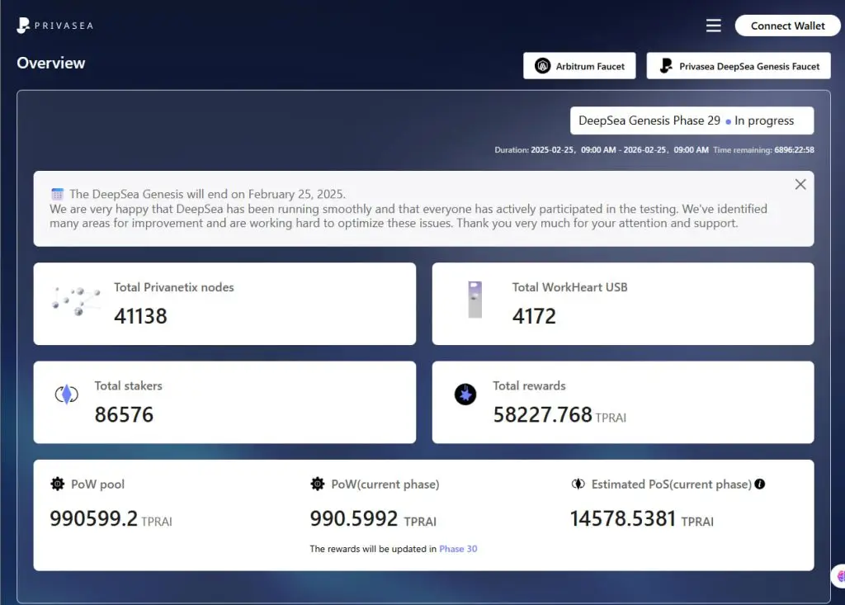Screen dimensions: 845x605
Task: Click the Total Privanetix nodes count 41138
Action: (140, 316)
